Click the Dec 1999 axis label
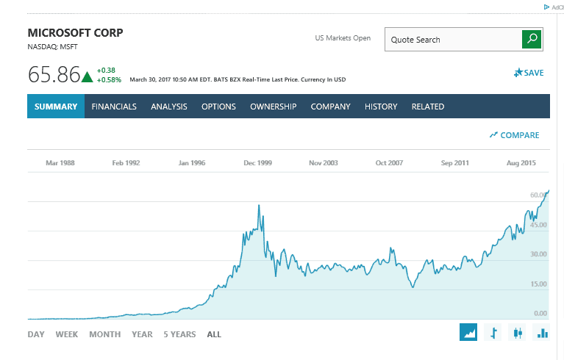Viewport: 564px width, 360px height. 257,163
